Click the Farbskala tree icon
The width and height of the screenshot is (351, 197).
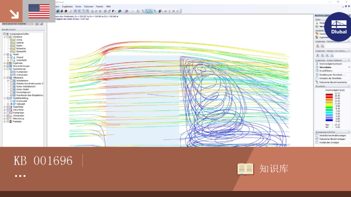click(11, 122)
